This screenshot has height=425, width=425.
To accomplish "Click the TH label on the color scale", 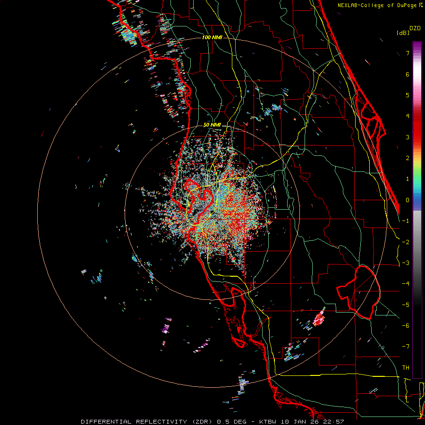I will (x=406, y=368).
